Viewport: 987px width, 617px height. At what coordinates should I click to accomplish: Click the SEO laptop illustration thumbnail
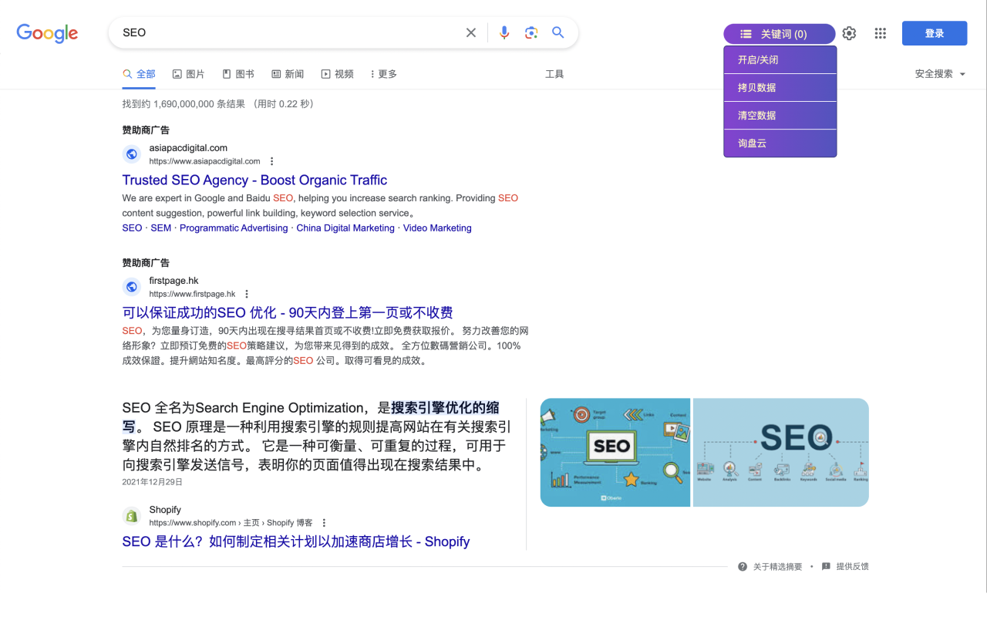[615, 452]
